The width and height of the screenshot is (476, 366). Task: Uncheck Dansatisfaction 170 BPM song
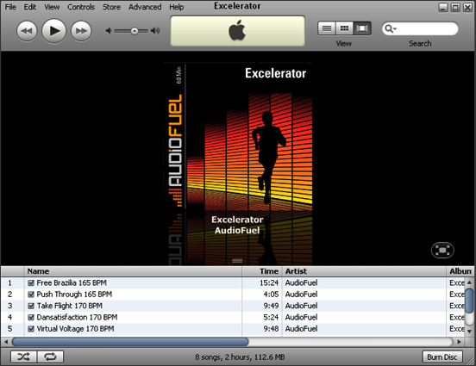point(31,318)
